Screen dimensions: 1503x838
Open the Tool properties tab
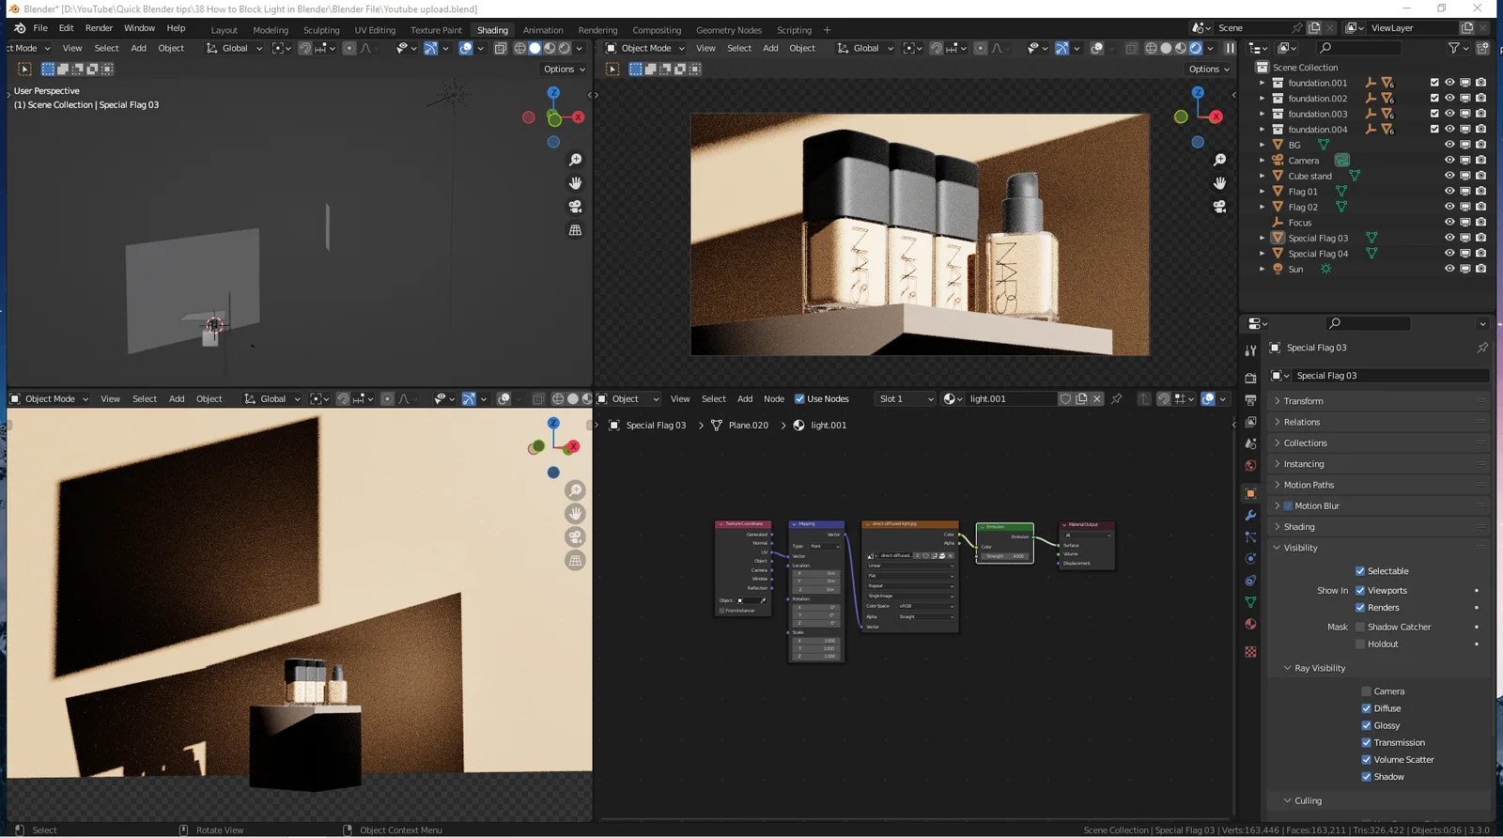coord(1250,350)
